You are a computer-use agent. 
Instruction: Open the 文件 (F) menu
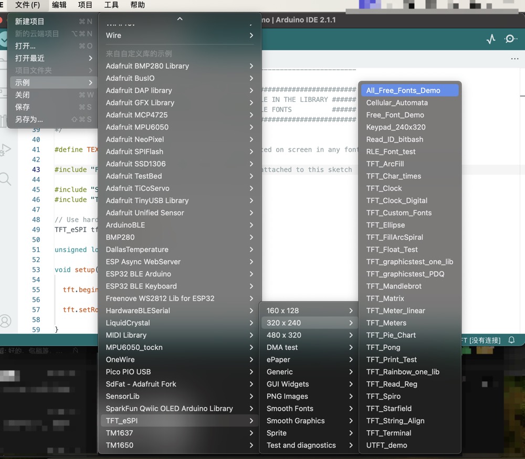[27, 5]
